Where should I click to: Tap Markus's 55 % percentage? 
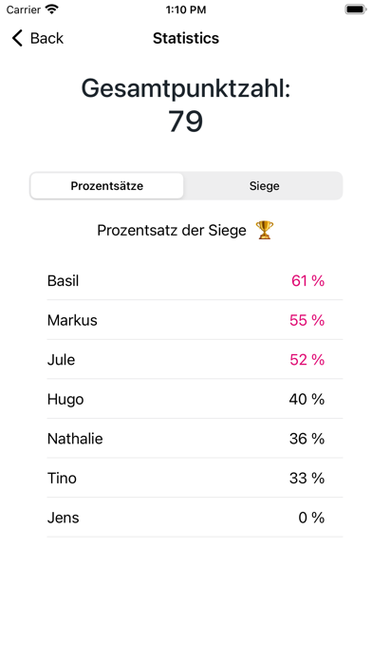307,320
